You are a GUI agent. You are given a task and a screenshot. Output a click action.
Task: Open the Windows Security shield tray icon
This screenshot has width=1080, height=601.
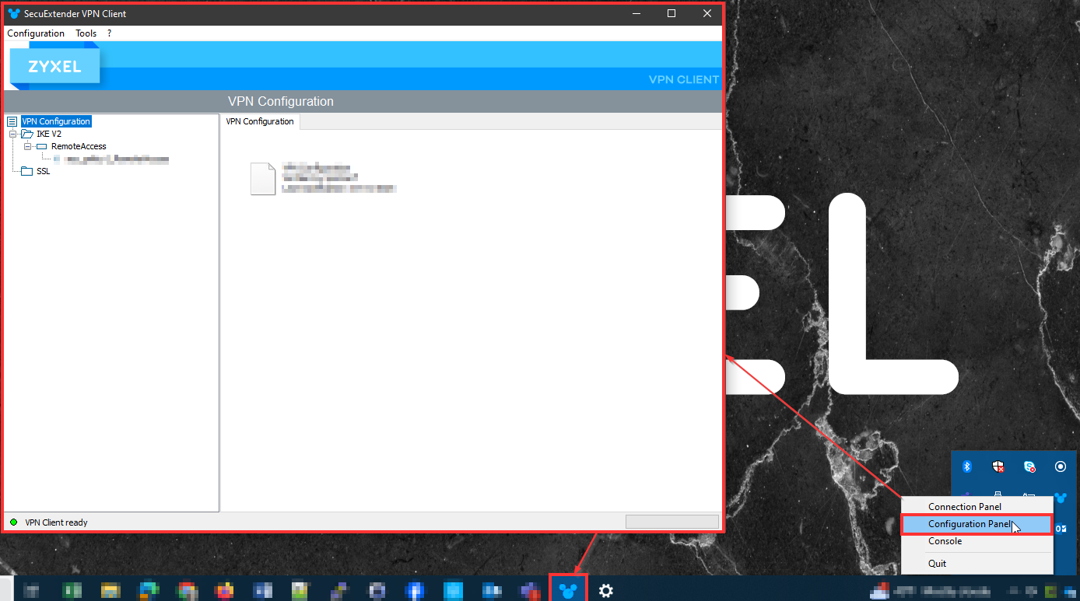(x=998, y=466)
